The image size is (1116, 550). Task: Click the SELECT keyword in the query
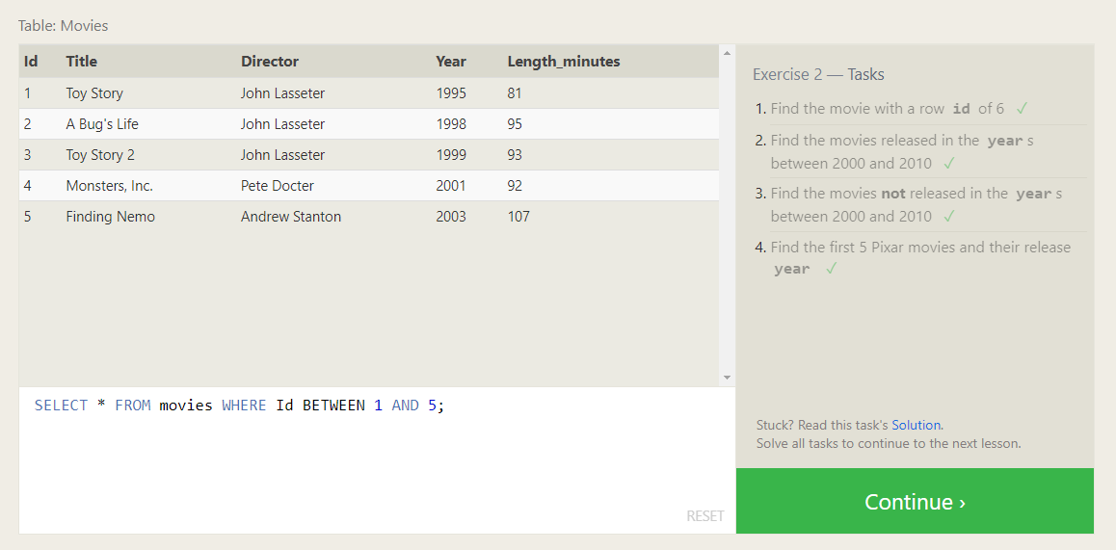coord(62,406)
